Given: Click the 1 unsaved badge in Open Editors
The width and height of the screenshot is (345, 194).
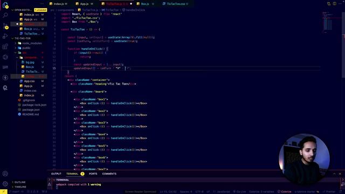Looking at the screenshot, I should pyautogui.click(x=40, y=10).
